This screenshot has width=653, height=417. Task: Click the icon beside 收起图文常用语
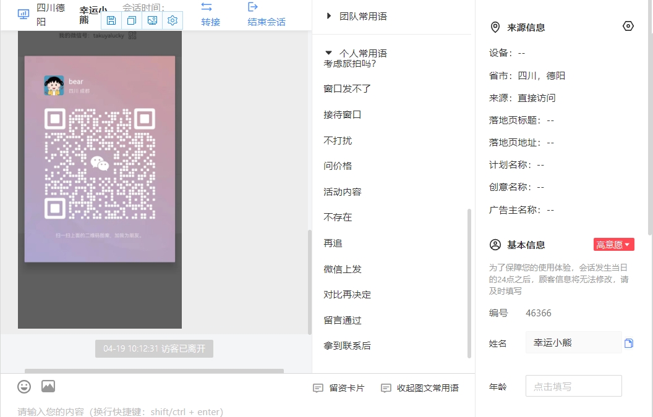click(386, 389)
